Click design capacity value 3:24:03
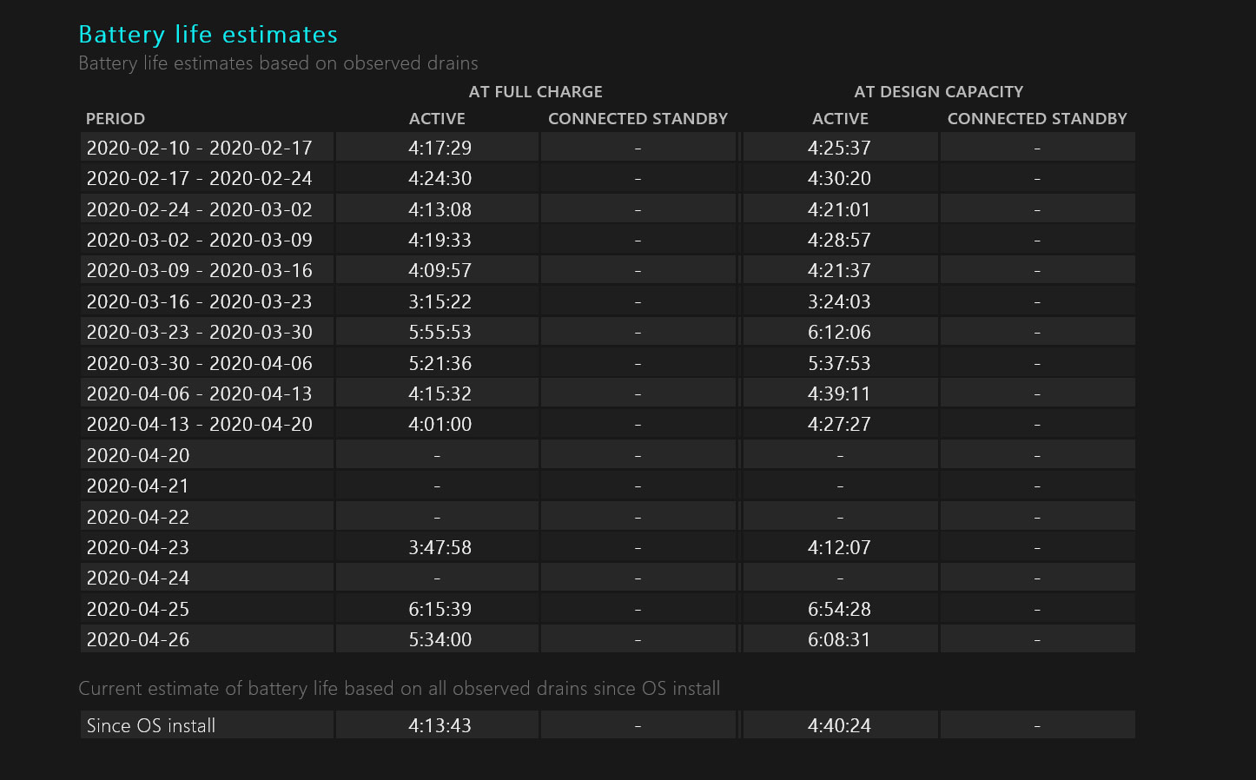Screen dimensions: 1256x780 point(839,301)
